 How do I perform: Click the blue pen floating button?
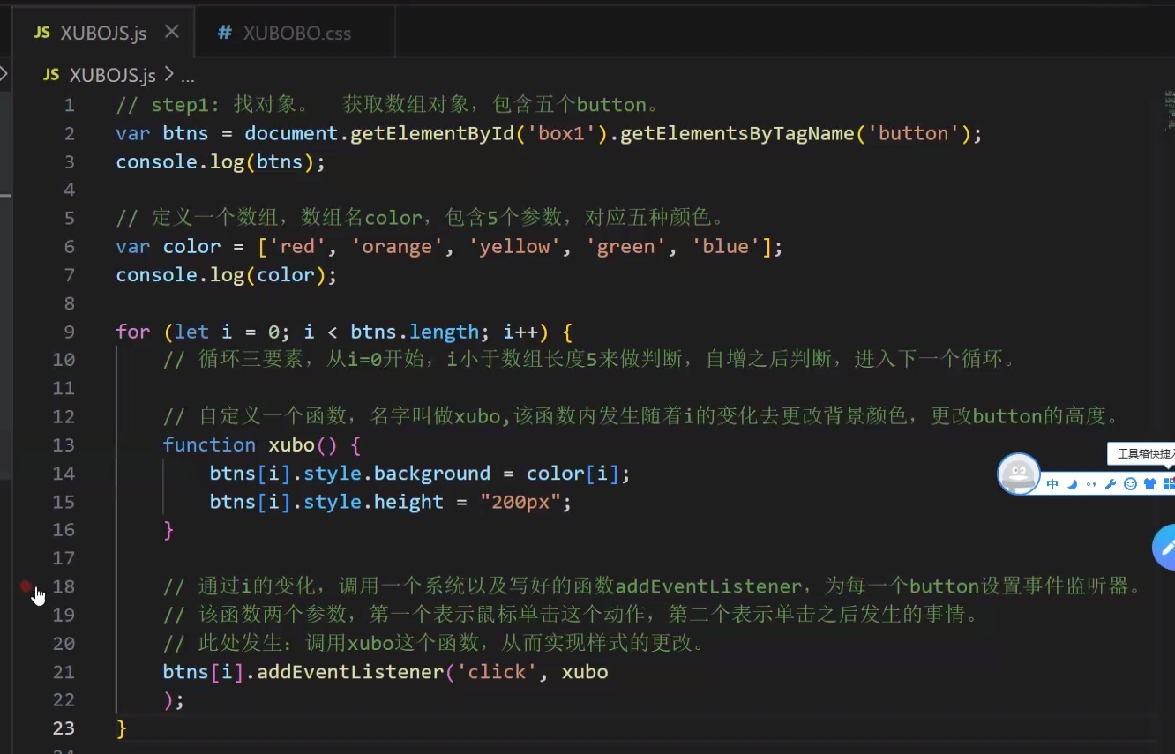[1164, 547]
